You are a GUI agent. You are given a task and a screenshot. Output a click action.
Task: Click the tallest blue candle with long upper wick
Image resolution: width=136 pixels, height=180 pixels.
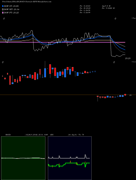coord(45,70)
